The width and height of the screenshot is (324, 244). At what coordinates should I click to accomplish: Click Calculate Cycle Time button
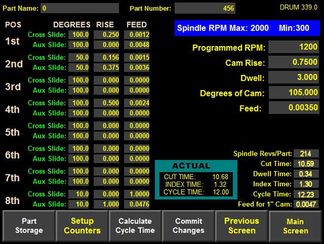coord(135,226)
